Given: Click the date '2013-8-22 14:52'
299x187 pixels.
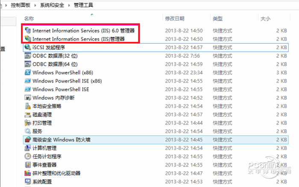Looking at the screenshot, I should 184,98.
